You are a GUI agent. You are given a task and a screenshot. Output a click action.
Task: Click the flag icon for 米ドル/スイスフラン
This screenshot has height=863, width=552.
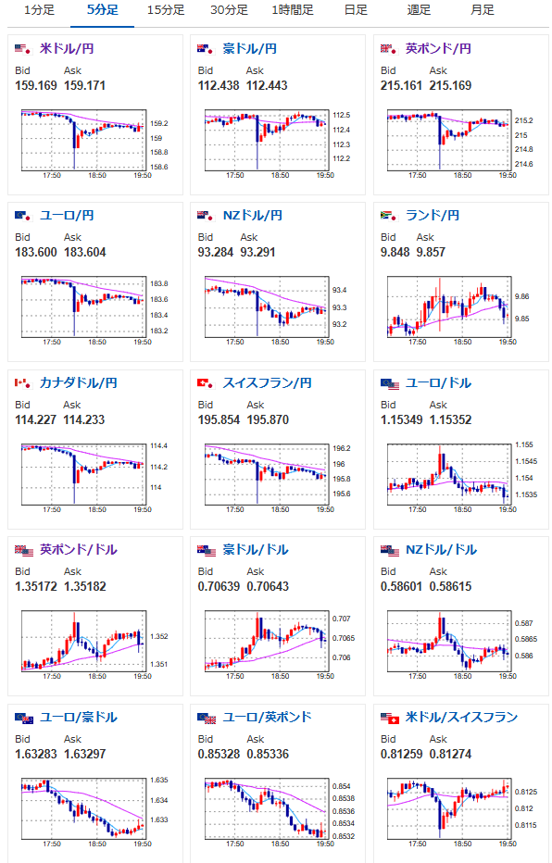click(390, 718)
